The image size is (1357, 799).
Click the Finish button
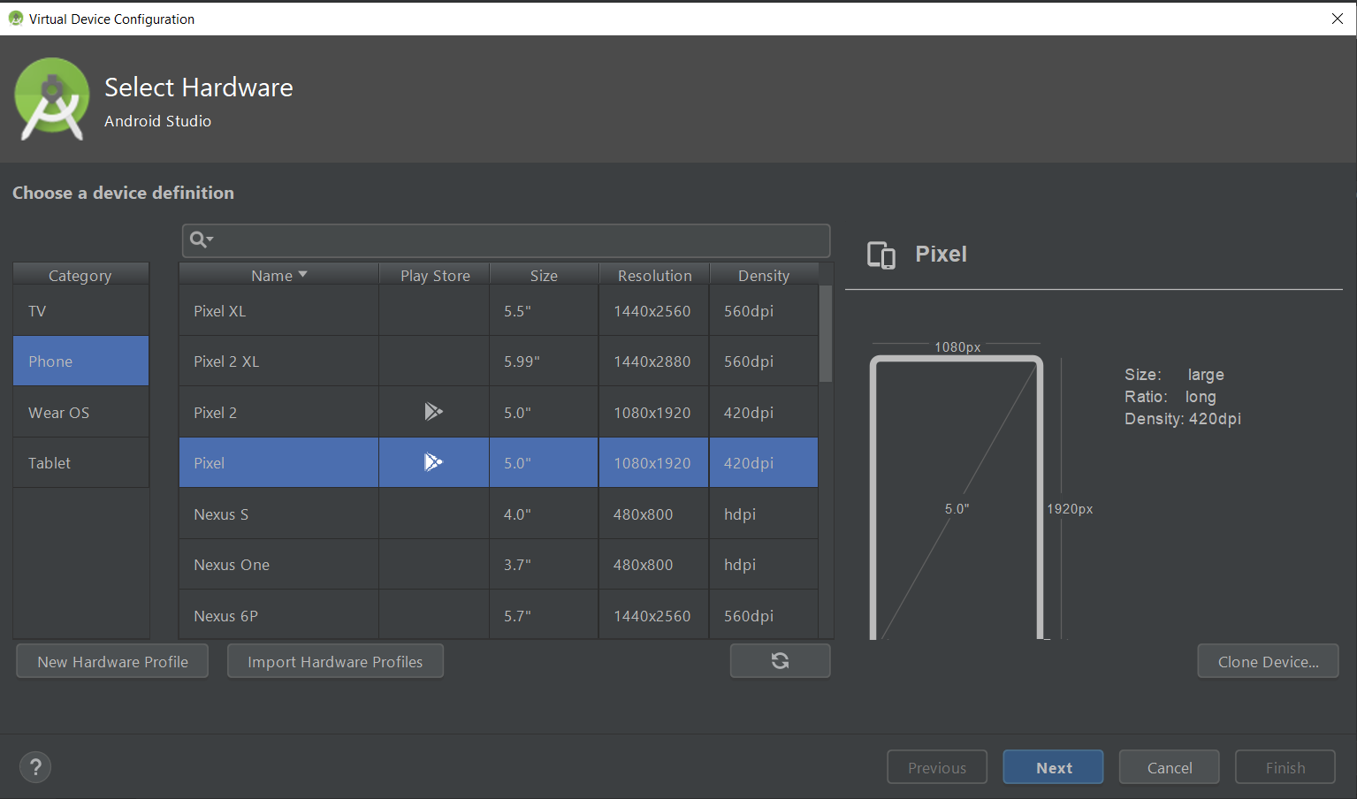(1285, 767)
